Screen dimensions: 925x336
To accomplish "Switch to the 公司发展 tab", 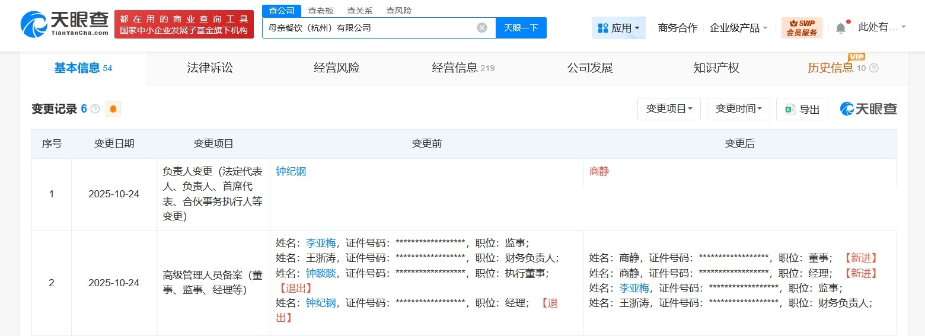I will pyautogui.click(x=589, y=68).
